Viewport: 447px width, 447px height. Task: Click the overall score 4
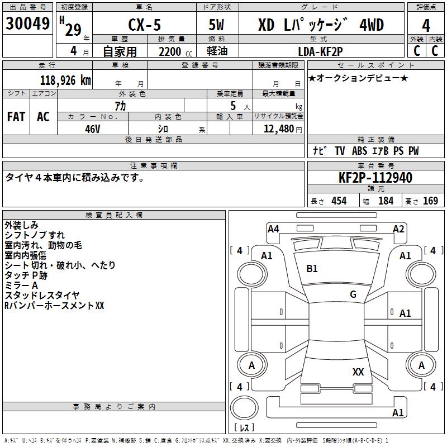pos(426,25)
